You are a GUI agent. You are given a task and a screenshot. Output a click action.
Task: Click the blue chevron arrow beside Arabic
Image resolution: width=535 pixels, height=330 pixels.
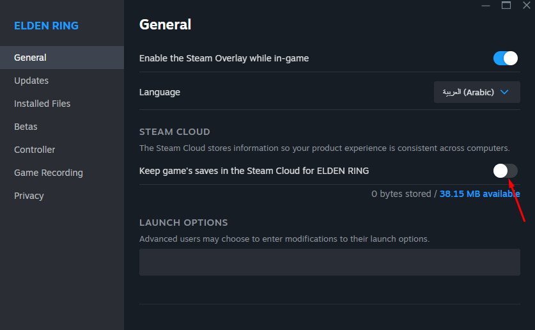(505, 92)
